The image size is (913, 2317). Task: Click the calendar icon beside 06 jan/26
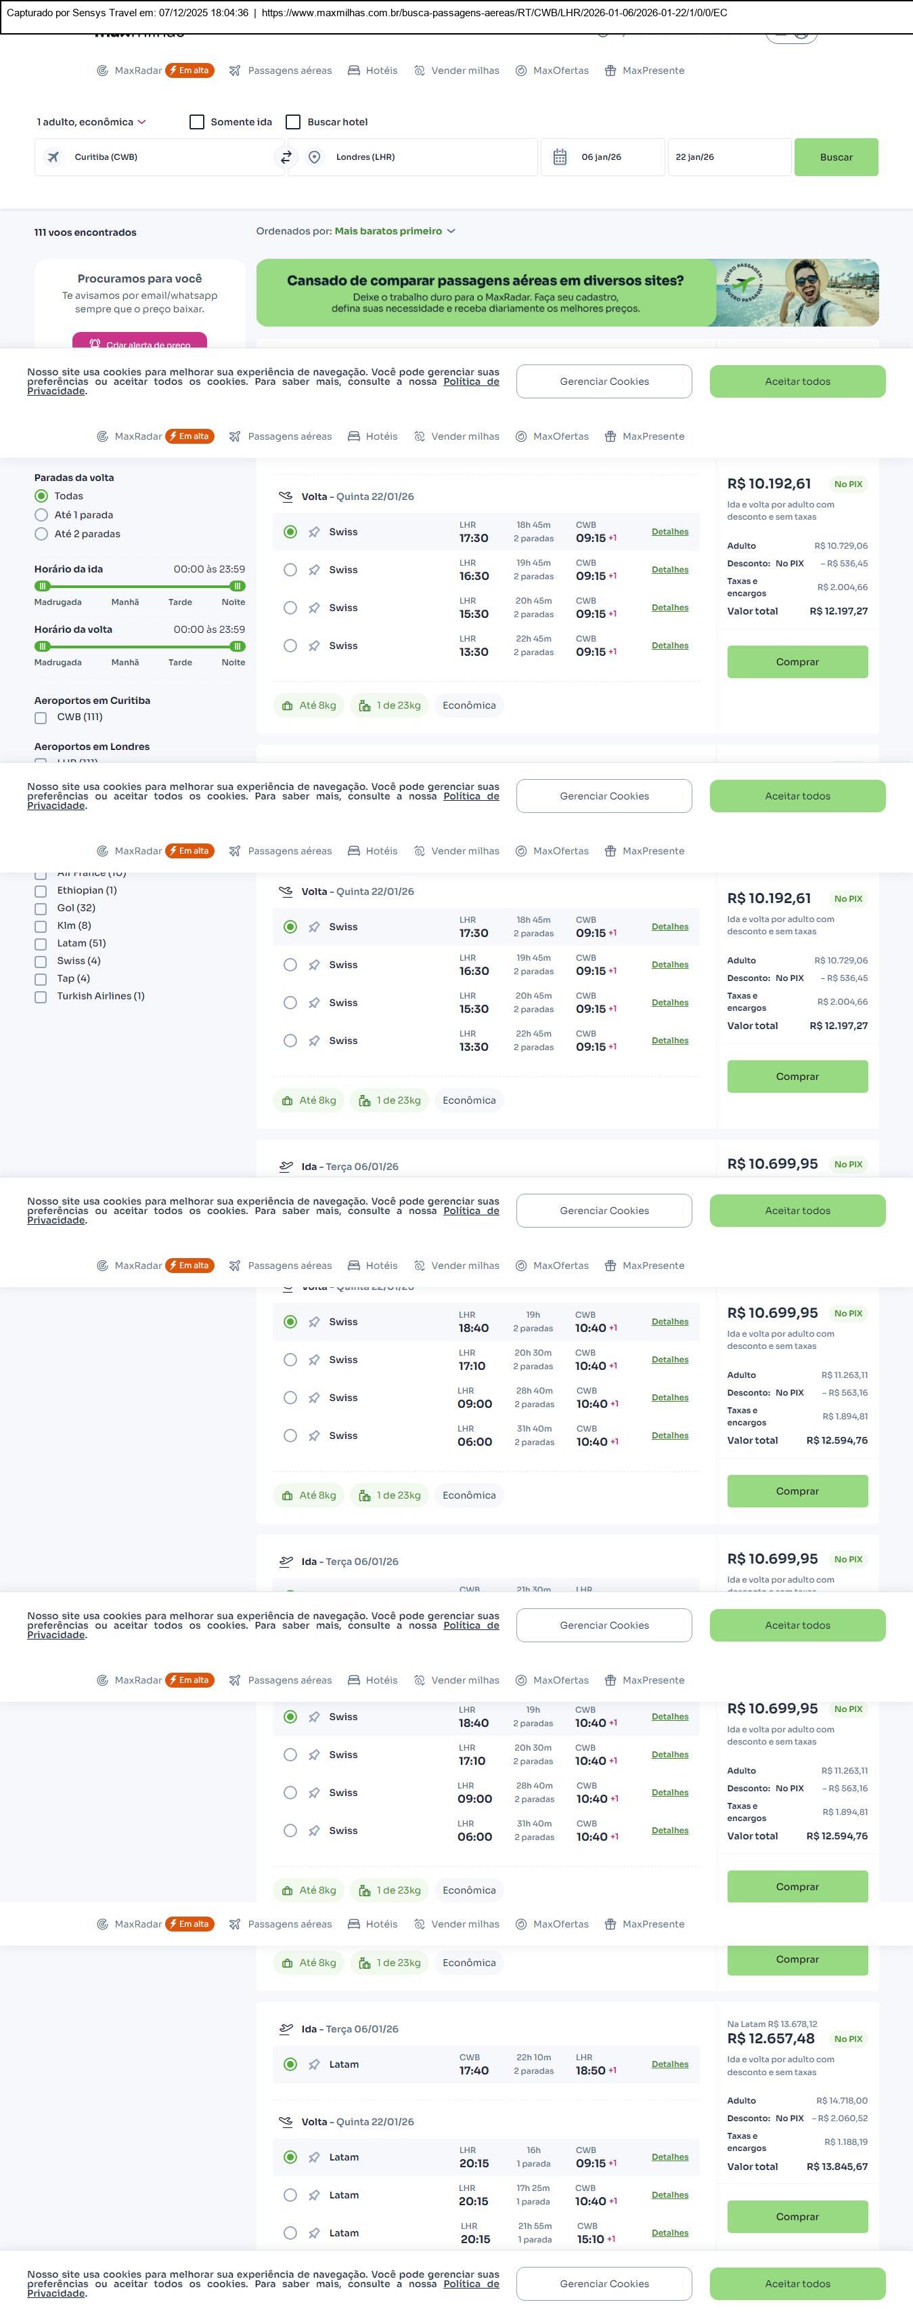point(559,157)
